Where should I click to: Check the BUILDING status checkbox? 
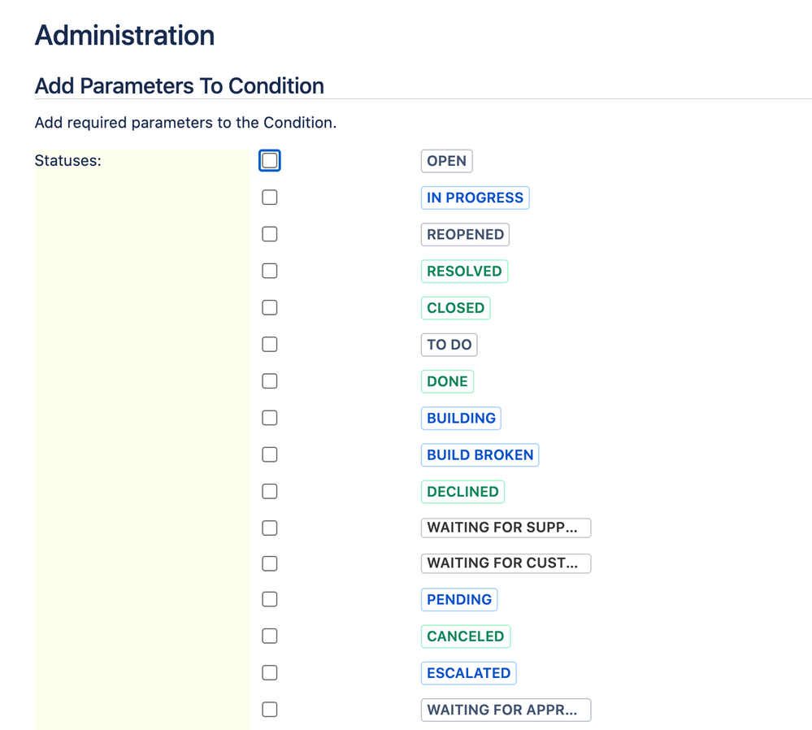pyautogui.click(x=269, y=418)
